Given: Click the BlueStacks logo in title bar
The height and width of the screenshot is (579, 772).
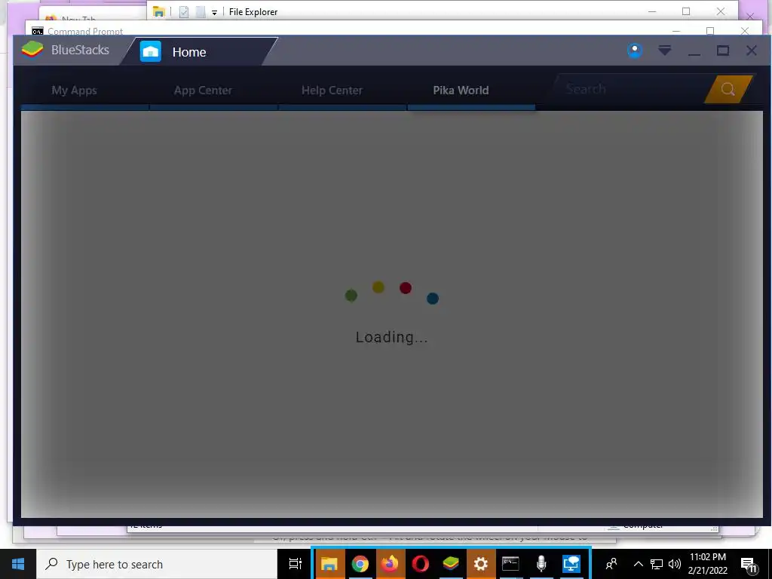Looking at the screenshot, I should click(32, 50).
